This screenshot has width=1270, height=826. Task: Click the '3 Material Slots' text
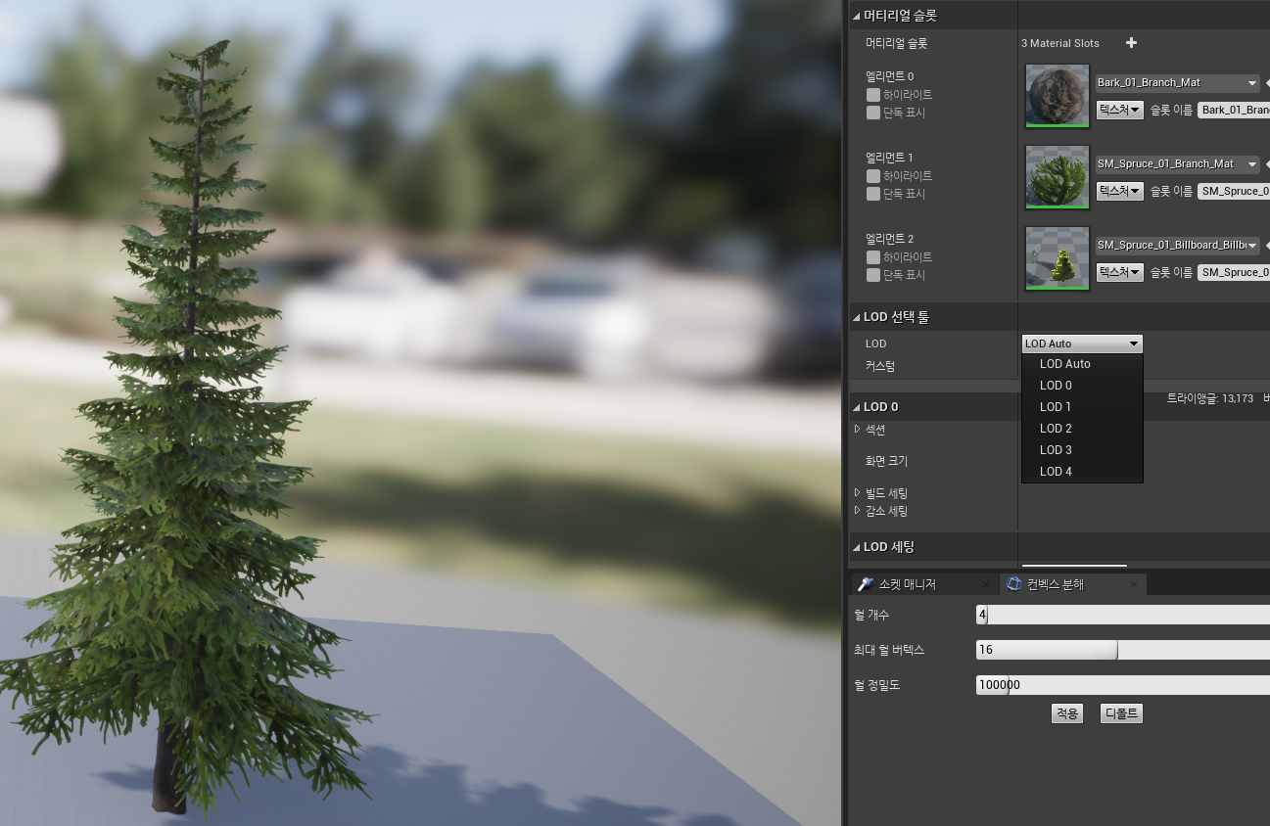coord(1060,44)
